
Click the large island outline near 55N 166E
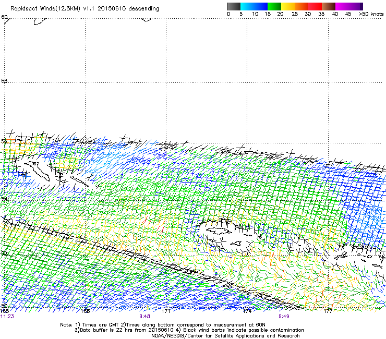click(37, 171)
